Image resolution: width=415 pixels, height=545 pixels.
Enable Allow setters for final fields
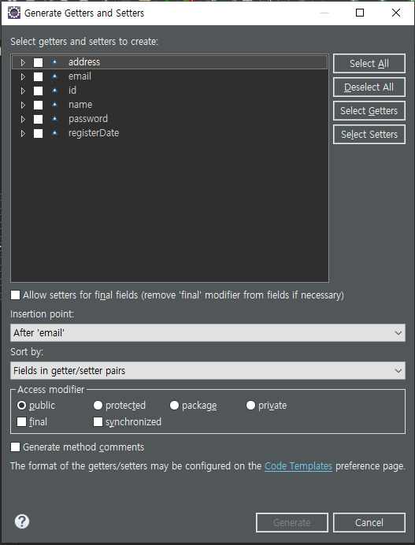[15, 295]
